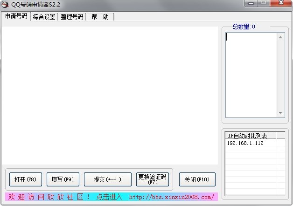Click the 提交 submit button
Image resolution: width=293 pixels, height=206 pixels.
(108, 179)
